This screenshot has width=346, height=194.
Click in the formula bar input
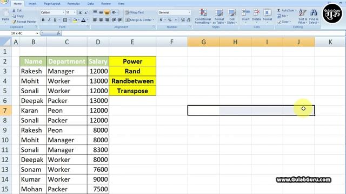click(203, 33)
